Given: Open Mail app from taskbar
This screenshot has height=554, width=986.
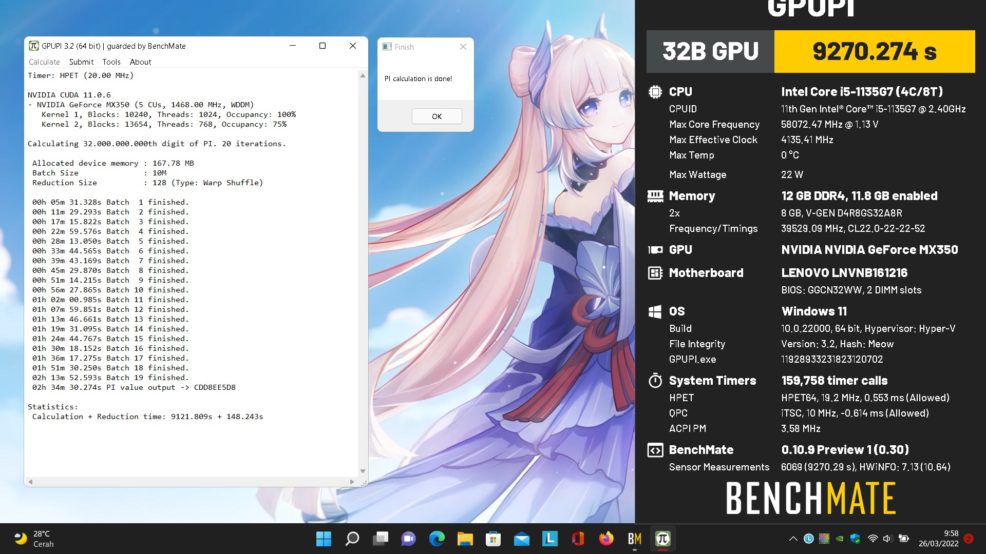Looking at the screenshot, I should tap(522, 539).
